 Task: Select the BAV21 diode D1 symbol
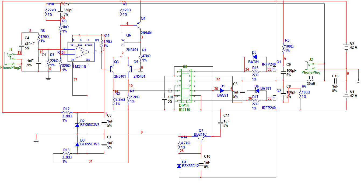(x=222, y=91)
